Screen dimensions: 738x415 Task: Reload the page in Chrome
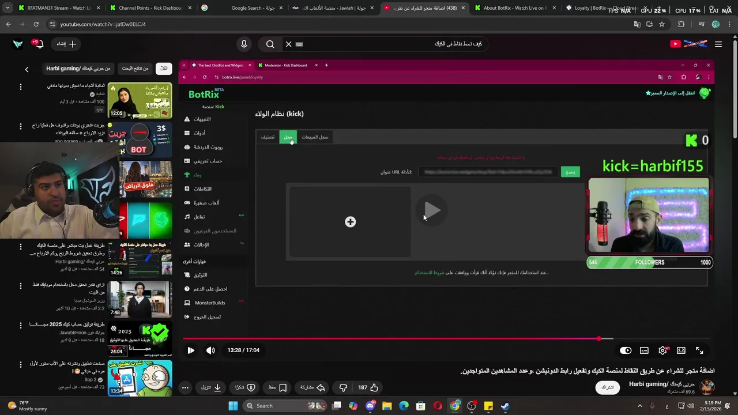pyautogui.click(x=36, y=24)
